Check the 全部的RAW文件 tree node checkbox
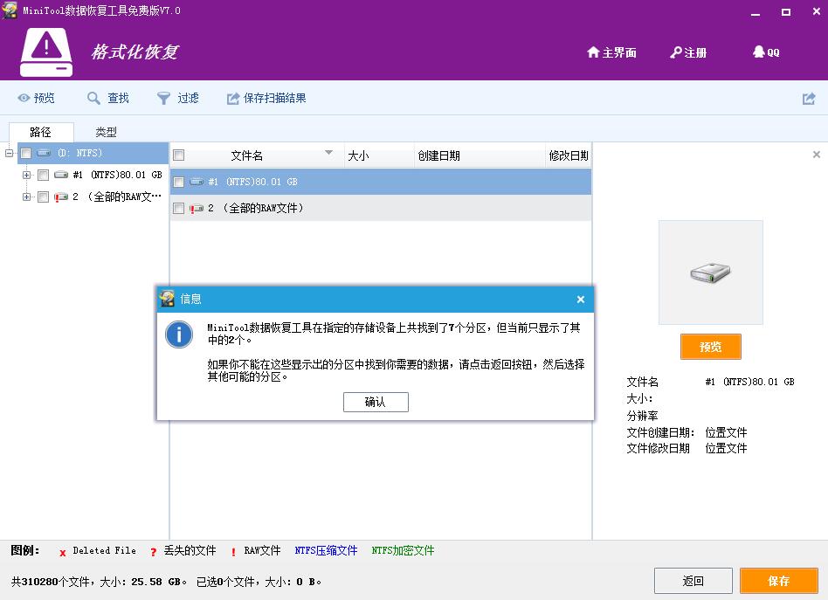 44,197
